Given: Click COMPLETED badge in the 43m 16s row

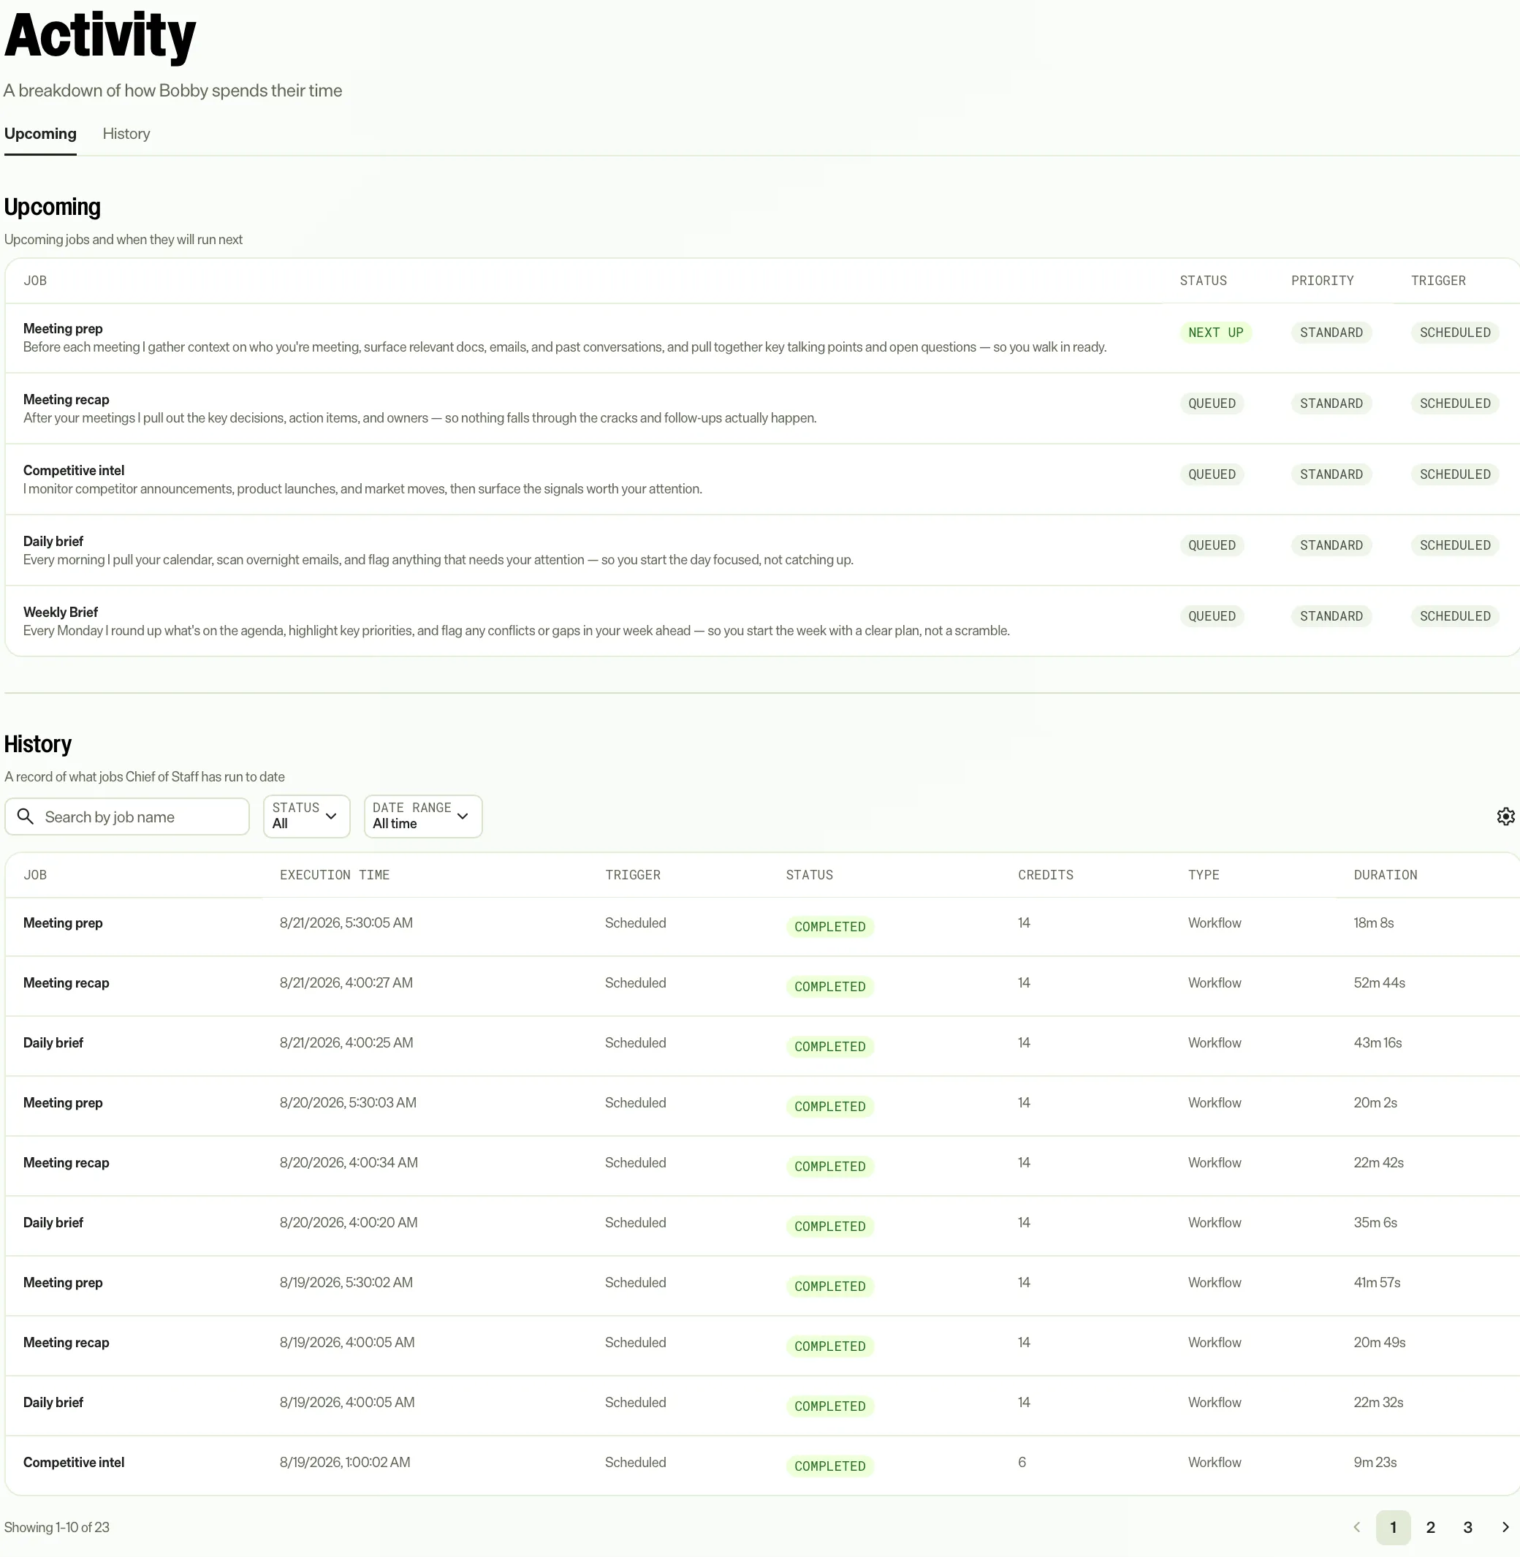Looking at the screenshot, I should click(x=829, y=1046).
